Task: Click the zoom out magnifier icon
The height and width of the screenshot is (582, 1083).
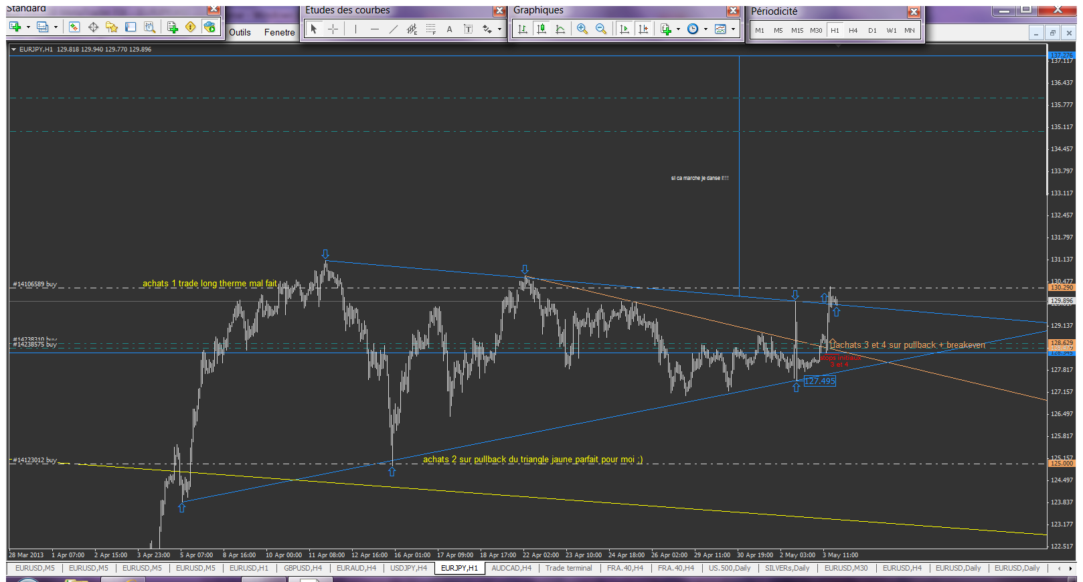Action: point(600,29)
